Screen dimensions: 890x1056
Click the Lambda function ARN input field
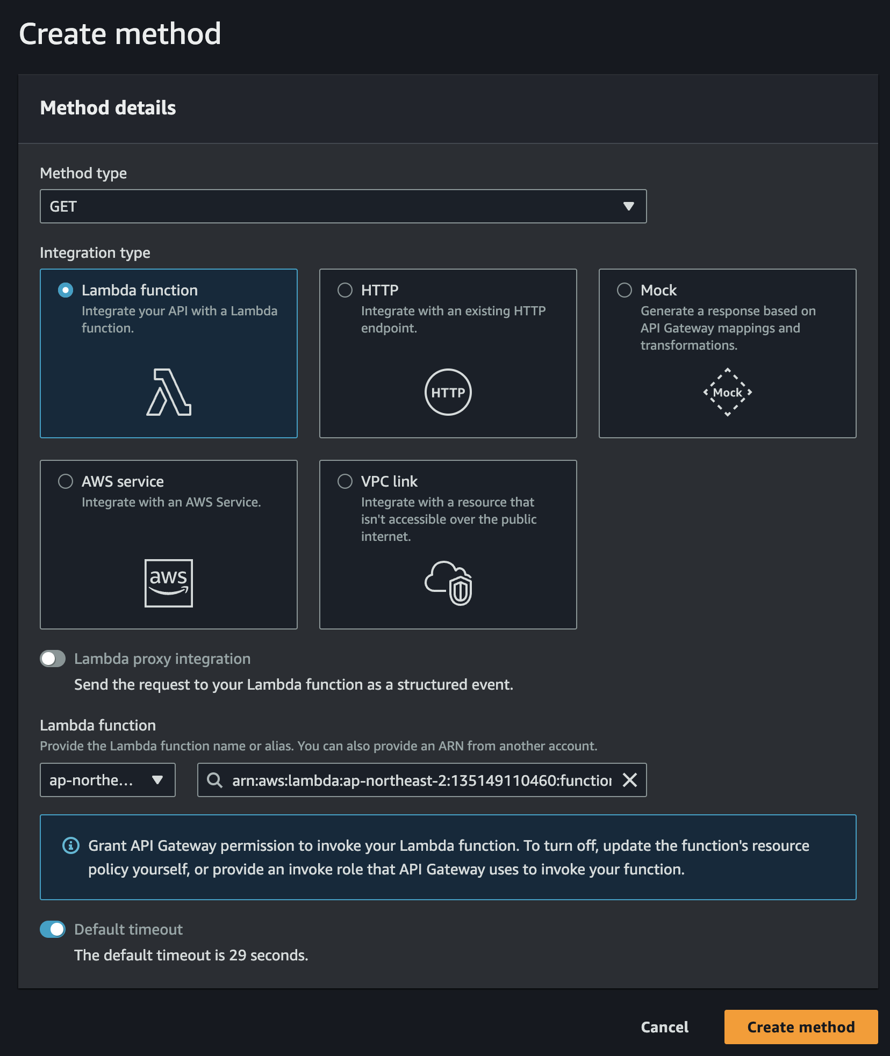[422, 780]
